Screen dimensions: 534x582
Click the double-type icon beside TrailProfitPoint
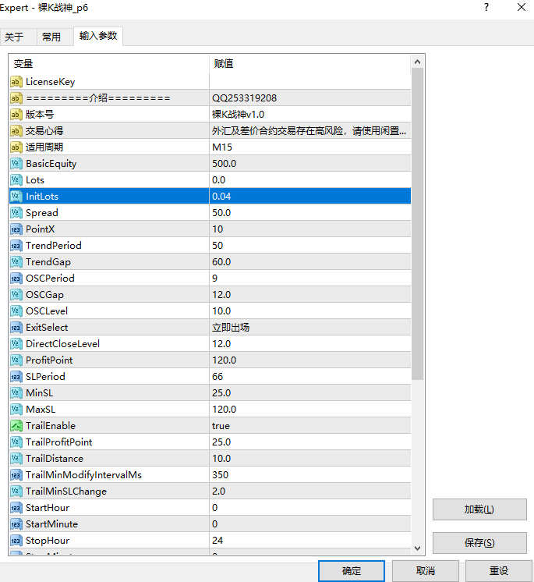(16, 442)
